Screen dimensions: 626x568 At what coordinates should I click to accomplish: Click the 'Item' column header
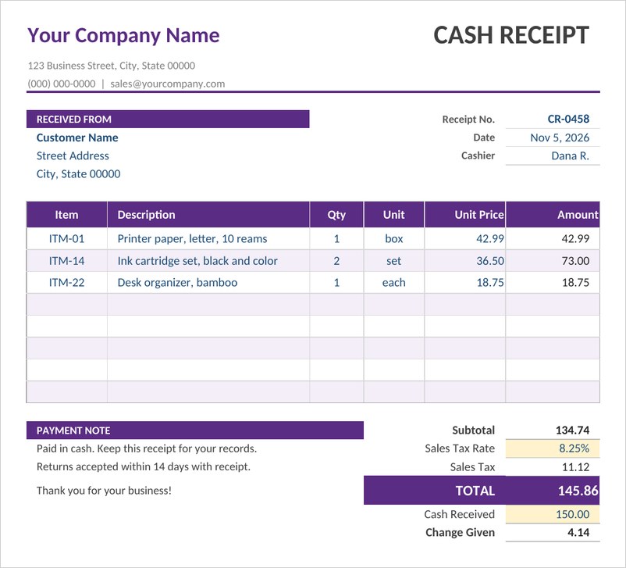point(66,215)
